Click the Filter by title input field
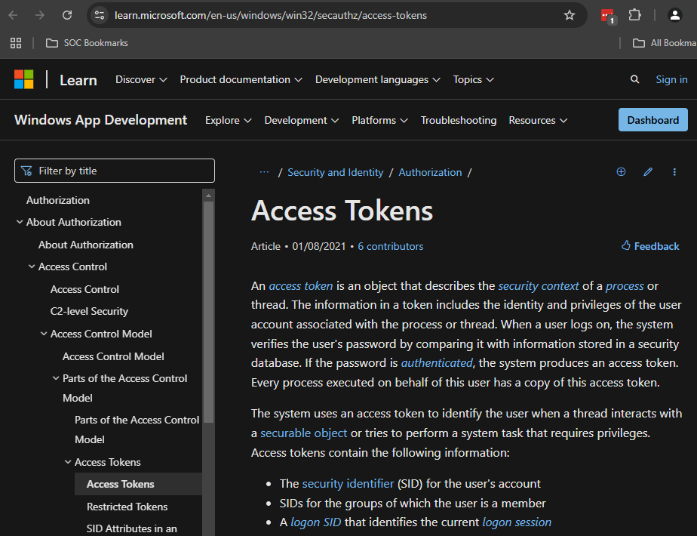This screenshot has height=536, width=697. pyautogui.click(x=115, y=171)
